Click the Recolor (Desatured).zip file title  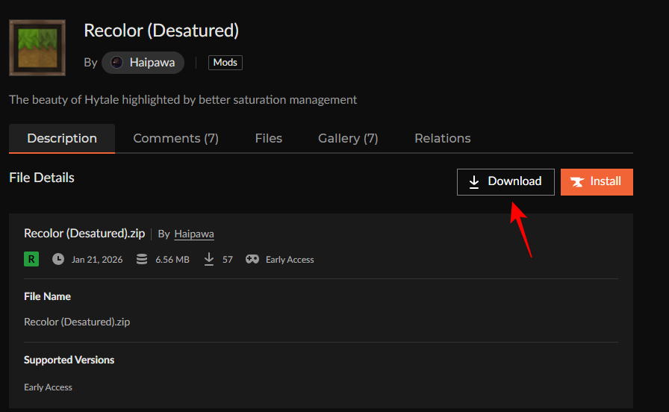click(84, 234)
